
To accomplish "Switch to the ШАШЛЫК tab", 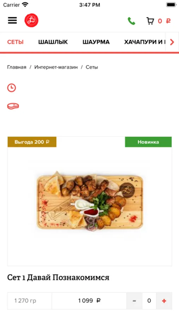I will (x=53, y=42).
